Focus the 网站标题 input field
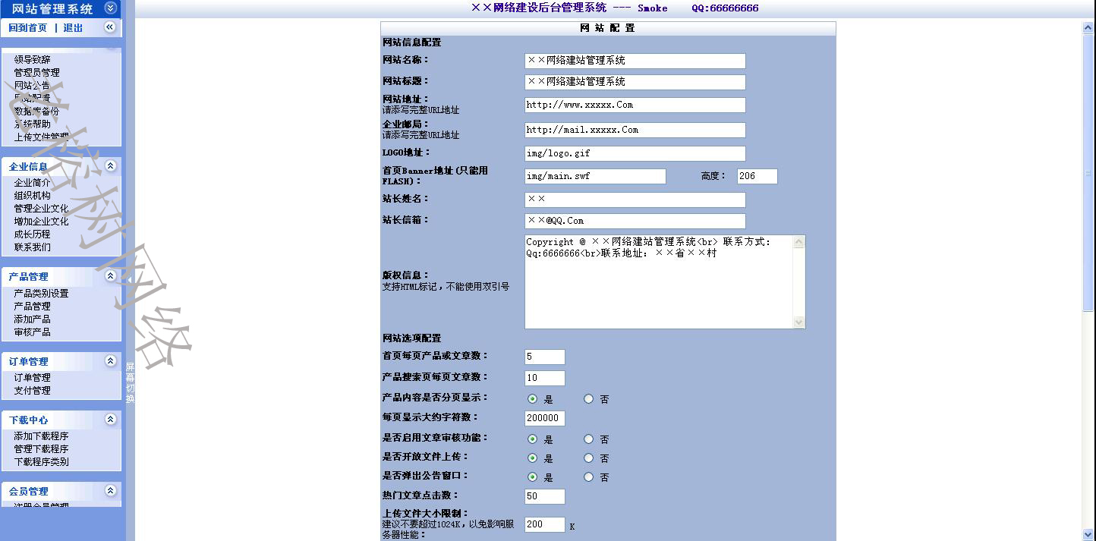 click(635, 82)
